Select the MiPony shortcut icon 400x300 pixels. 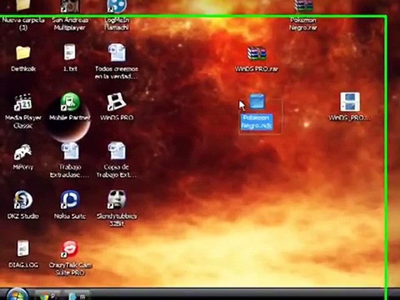[x=23, y=152]
